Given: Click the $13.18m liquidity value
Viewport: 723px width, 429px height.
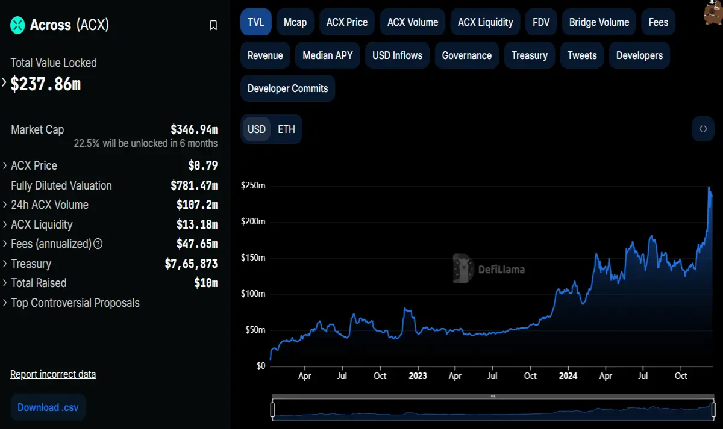Looking at the screenshot, I should click(x=197, y=224).
